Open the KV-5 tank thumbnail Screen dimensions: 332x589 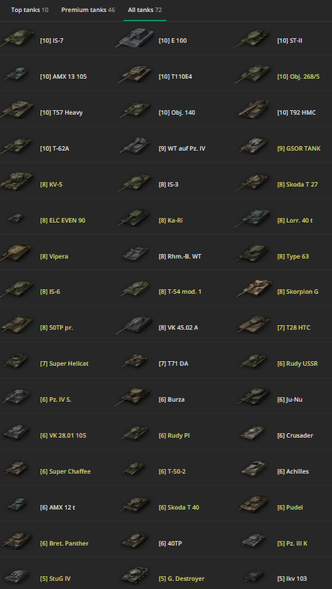coord(17,181)
